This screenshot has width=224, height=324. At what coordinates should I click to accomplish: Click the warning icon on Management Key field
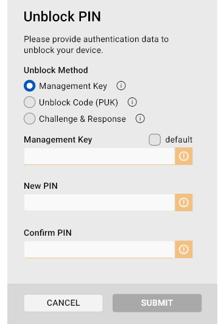coord(184,156)
